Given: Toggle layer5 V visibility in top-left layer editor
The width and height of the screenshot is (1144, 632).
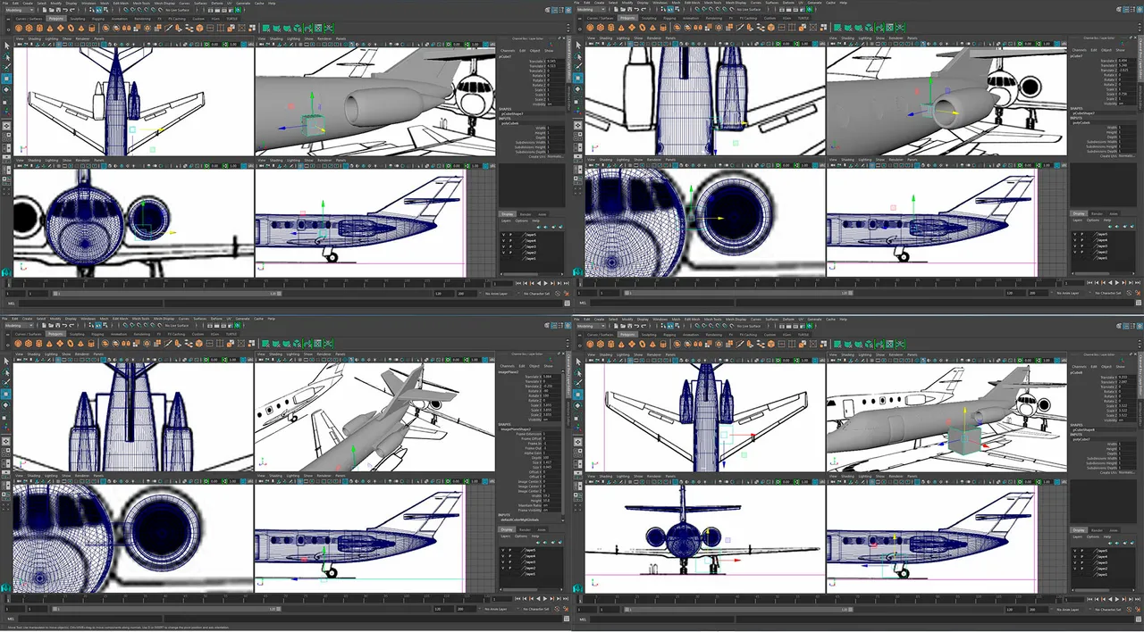Looking at the screenshot, I should [x=503, y=235].
